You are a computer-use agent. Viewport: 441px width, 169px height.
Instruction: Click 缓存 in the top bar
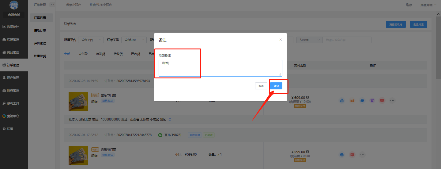pos(409,5)
